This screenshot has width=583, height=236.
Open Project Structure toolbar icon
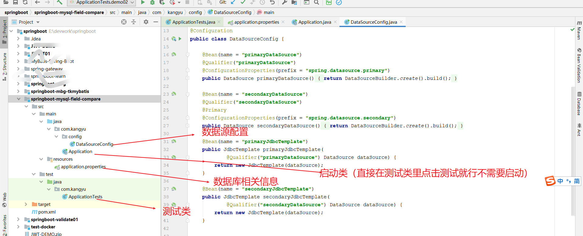(294, 2)
